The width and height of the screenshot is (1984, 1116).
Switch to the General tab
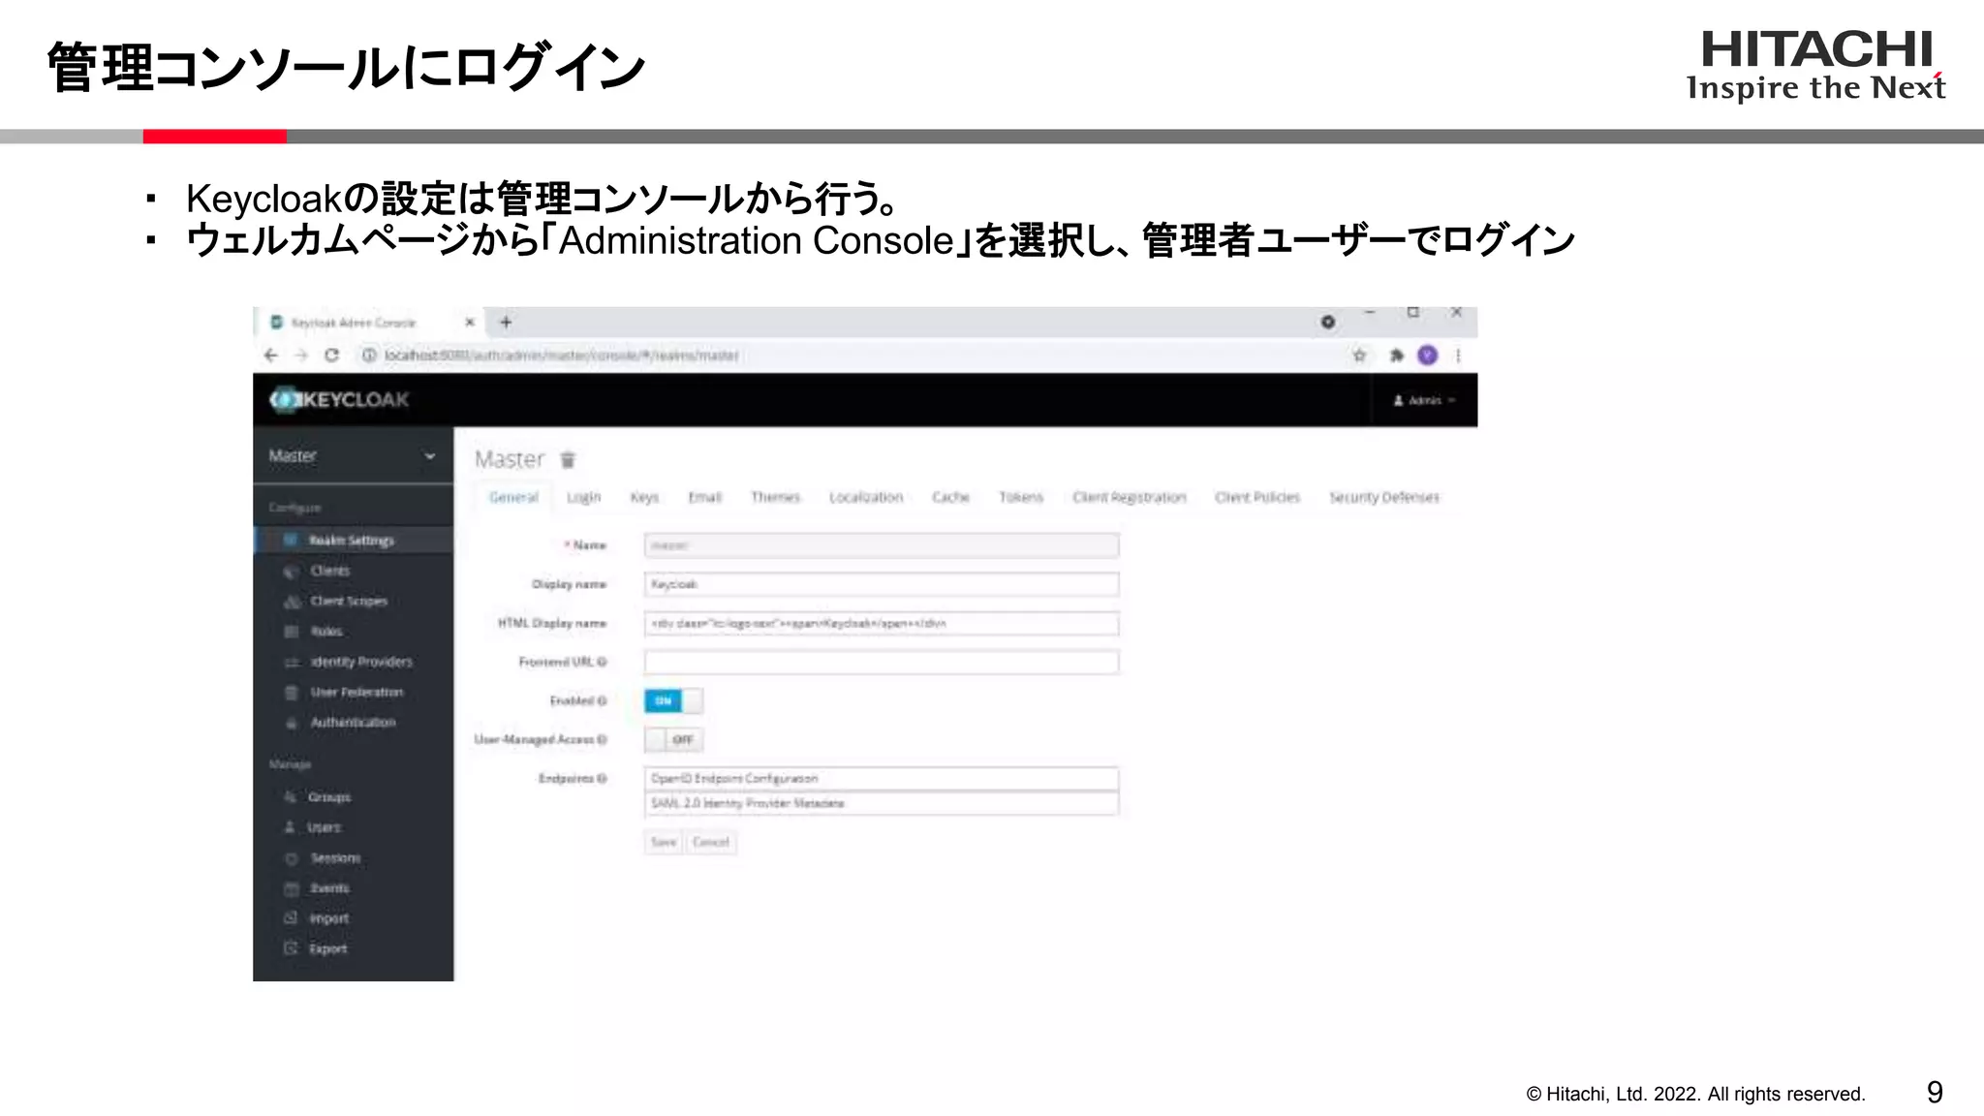[513, 497]
